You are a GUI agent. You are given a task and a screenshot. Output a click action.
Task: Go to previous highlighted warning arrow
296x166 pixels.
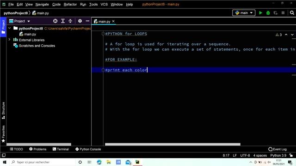point(286,35)
